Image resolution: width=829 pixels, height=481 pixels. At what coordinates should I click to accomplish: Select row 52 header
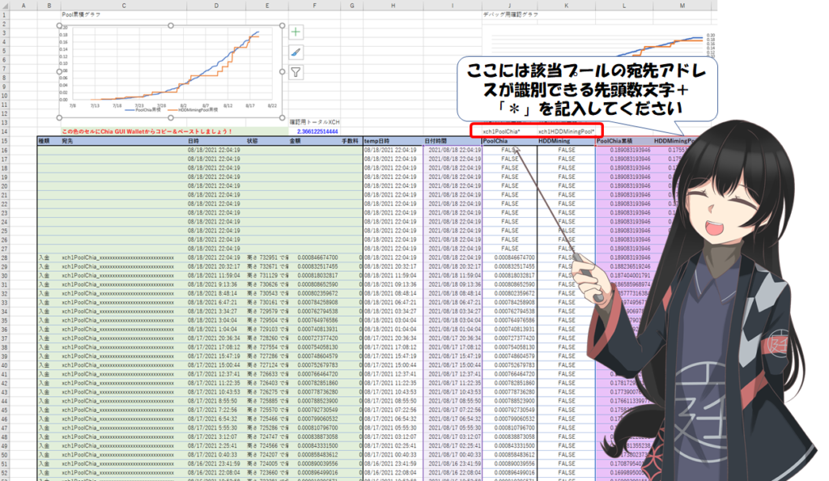coord(5,473)
